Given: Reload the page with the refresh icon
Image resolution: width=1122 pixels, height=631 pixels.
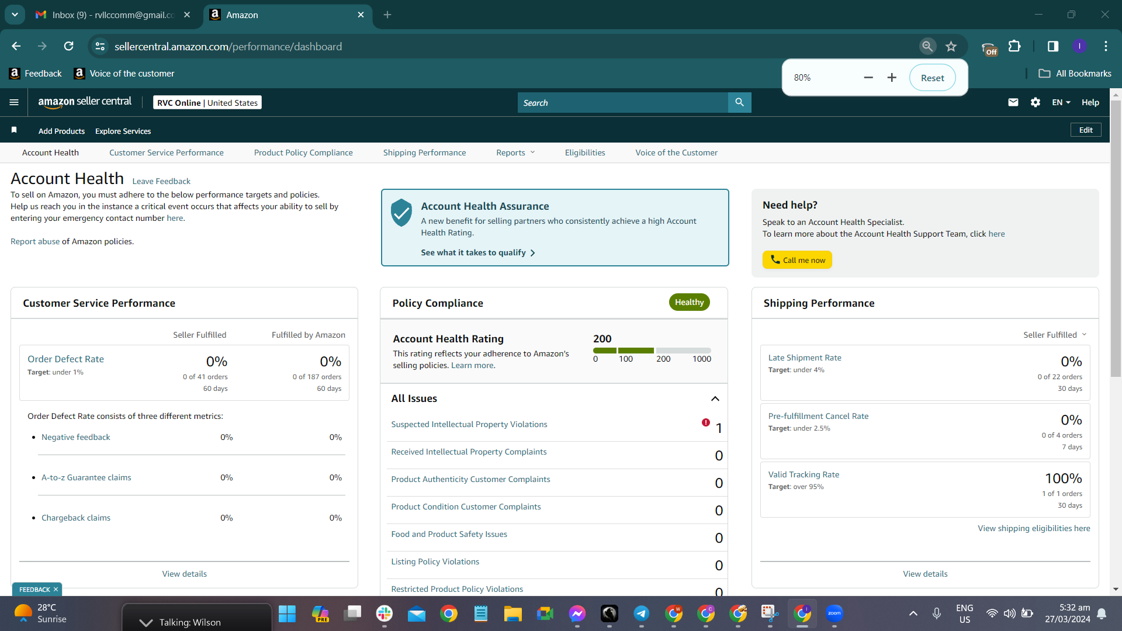Looking at the screenshot, I should (x=68, y=46).
